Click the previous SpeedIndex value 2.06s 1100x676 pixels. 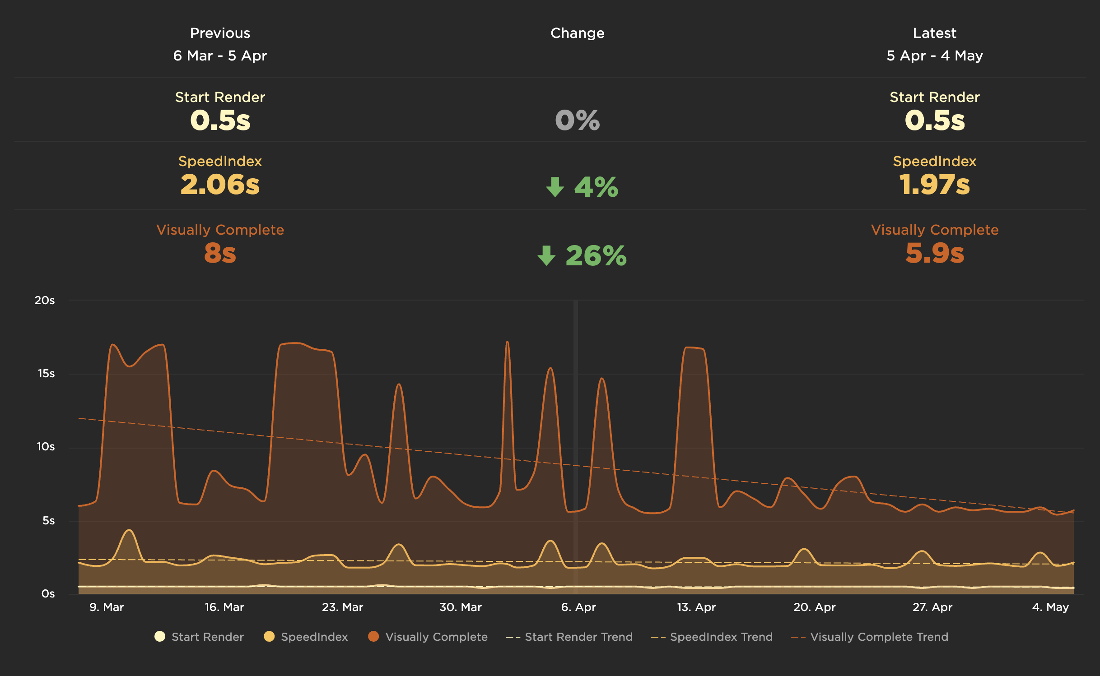[220, 184]
